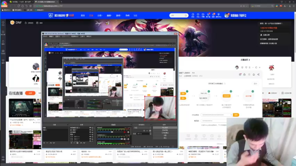Expand the Controls dock header arrow
Image resolution: width=296 pixels, height=166 pixels.
click(176, 125)
